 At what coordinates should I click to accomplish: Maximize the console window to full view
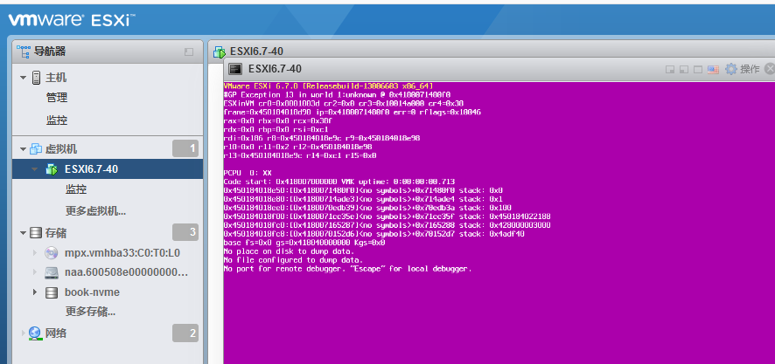pyautogui.click(x=698, y=70)
